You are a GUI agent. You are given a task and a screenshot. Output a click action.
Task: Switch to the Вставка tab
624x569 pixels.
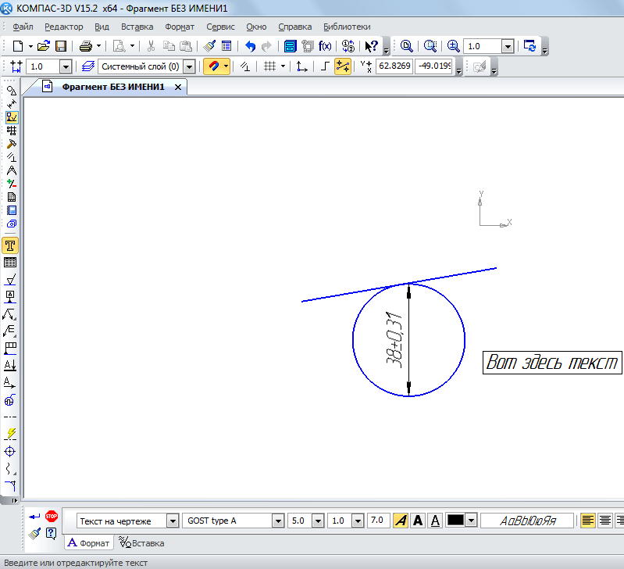point(141,542)
